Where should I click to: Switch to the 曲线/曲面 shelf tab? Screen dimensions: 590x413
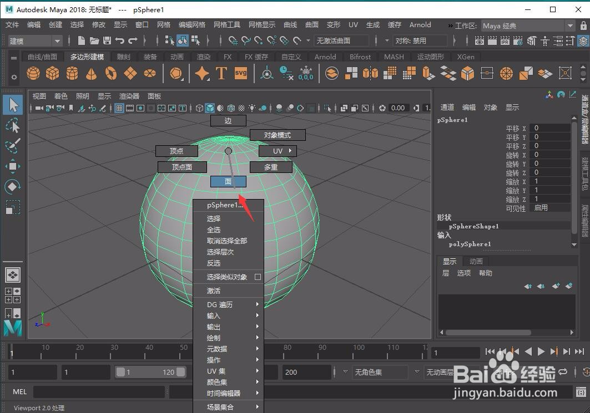42,57
